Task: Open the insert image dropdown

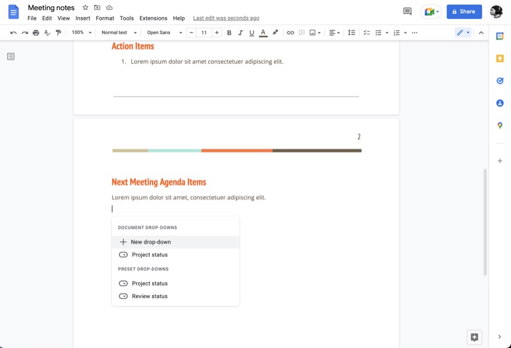Action: [315, 33]
